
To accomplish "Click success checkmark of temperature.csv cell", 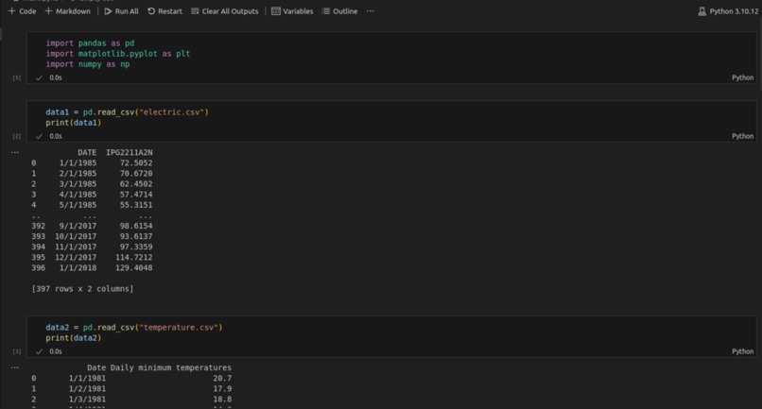I will tap(39, 351).
